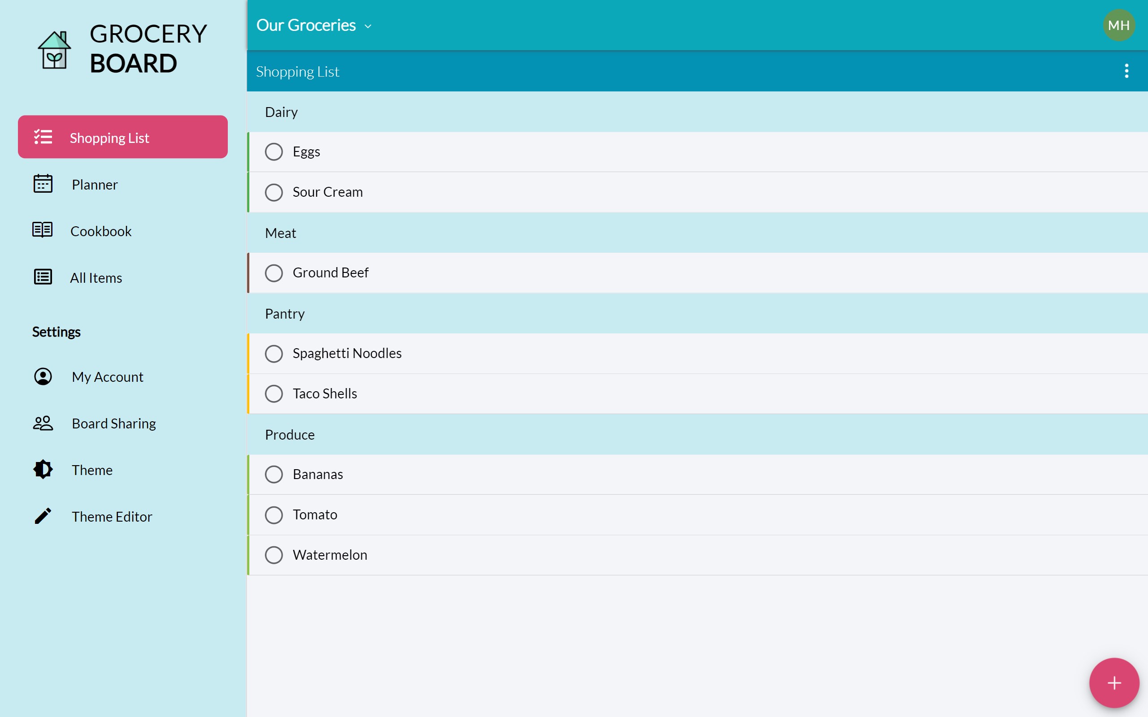The height and width of the screenshot is (717, 1148).
Task: Open the Board Sharing icon
Action: click(x=42, y=423)
